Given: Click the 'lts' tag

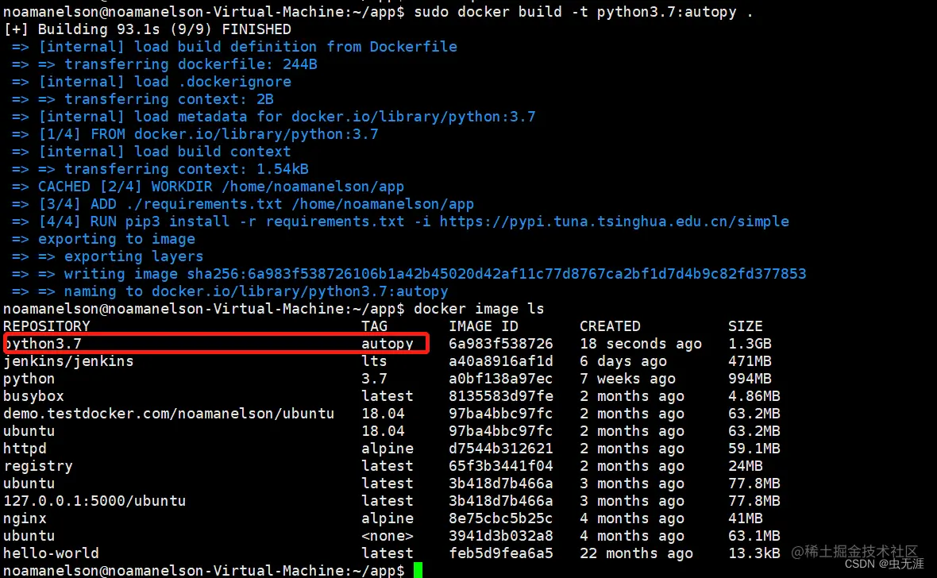Looking at the screenshot, I should (374, 361).
